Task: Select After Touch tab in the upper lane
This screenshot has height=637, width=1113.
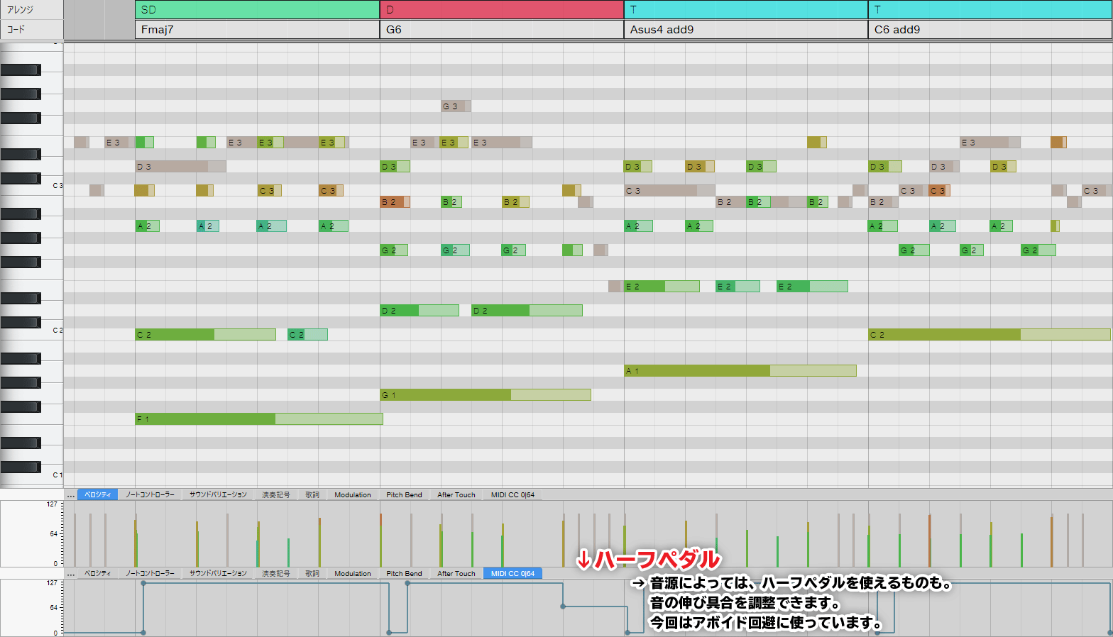Action: 456,495
